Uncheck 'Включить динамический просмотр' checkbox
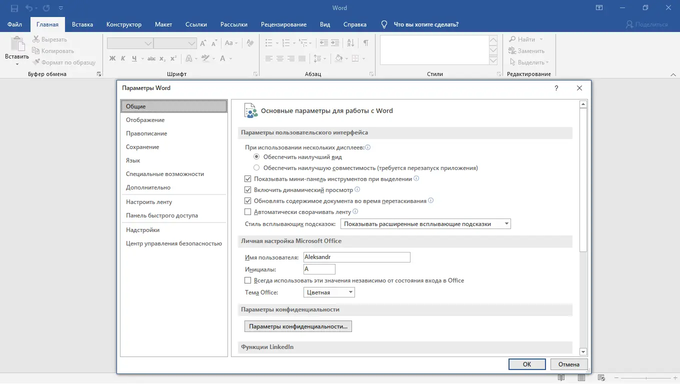This screenshot has width=680, height=384. (x=247, y=190)
